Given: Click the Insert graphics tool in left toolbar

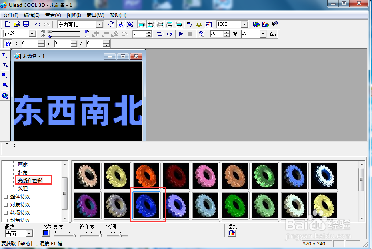Looking at the screenshot, I should tap(5, 76).
